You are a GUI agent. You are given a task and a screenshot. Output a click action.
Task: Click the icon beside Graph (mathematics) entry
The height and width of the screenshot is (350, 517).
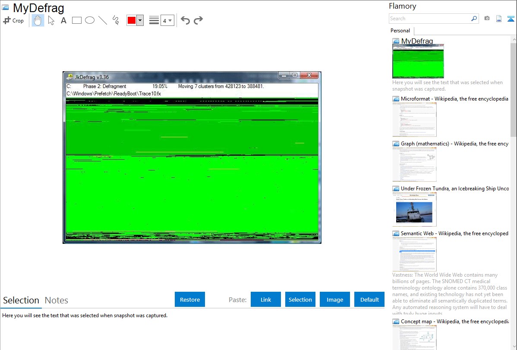point(396,144)
